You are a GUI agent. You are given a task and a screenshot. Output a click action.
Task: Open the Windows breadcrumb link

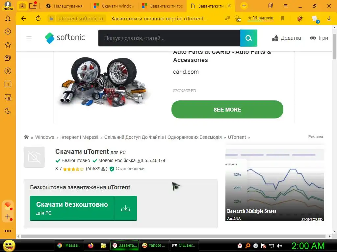(x=45, y=137)
